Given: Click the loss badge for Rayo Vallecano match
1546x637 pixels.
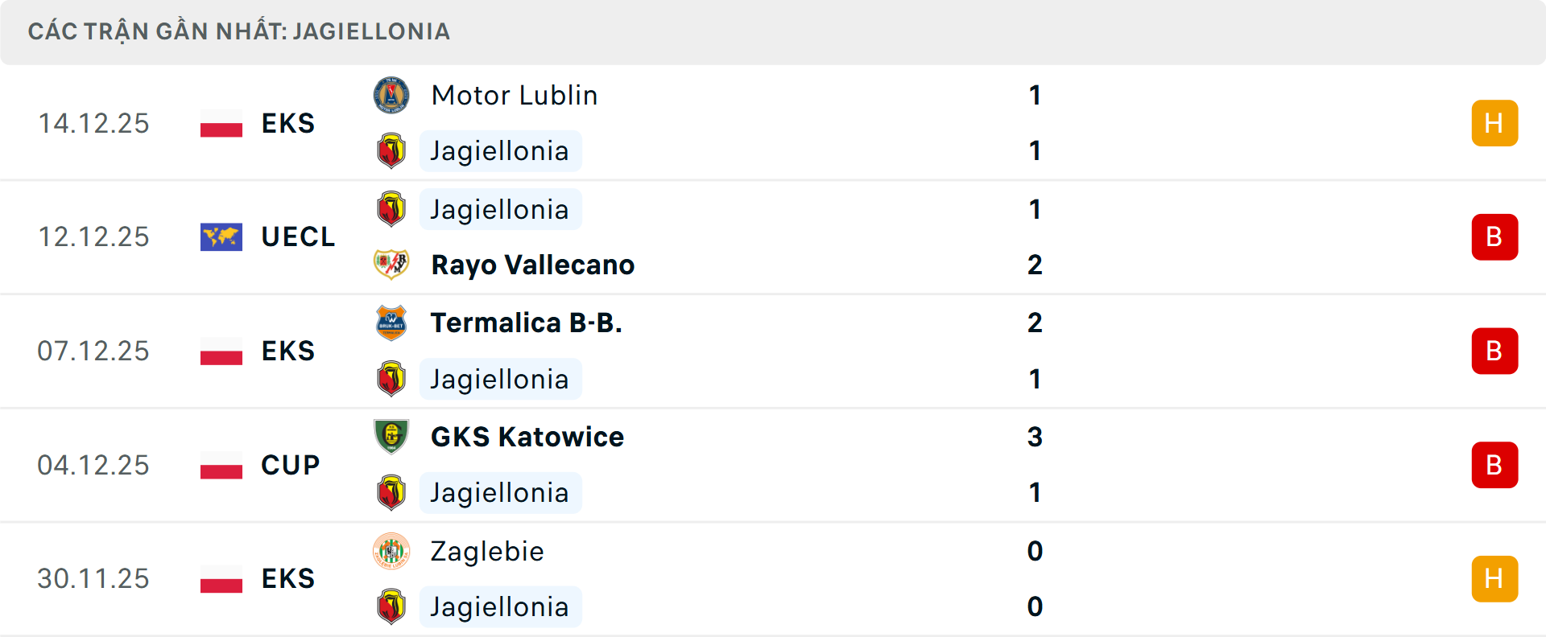Looking at the screenshot, I should tap(1494, 237).
